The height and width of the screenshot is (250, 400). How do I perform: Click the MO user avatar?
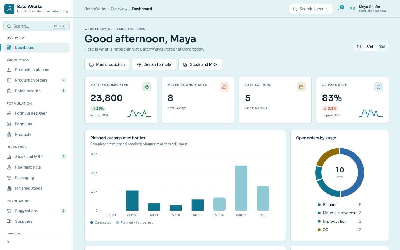[352, 9]
